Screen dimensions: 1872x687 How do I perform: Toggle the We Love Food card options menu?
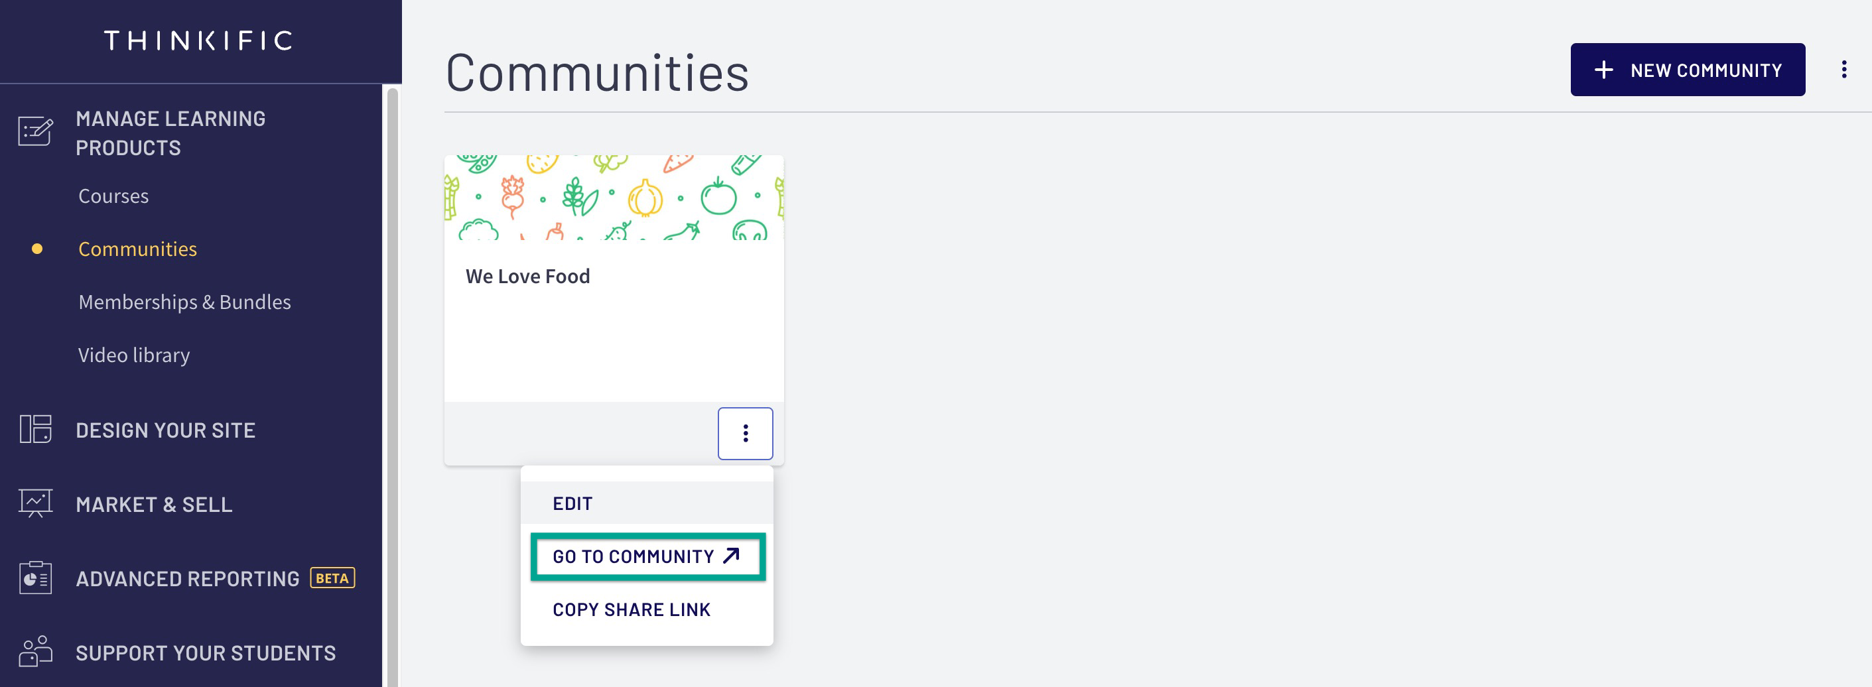pos(745,434)
